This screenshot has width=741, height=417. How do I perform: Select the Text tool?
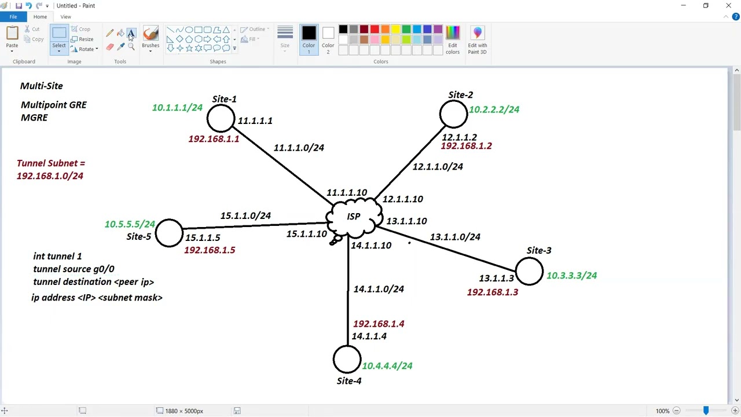131,33
